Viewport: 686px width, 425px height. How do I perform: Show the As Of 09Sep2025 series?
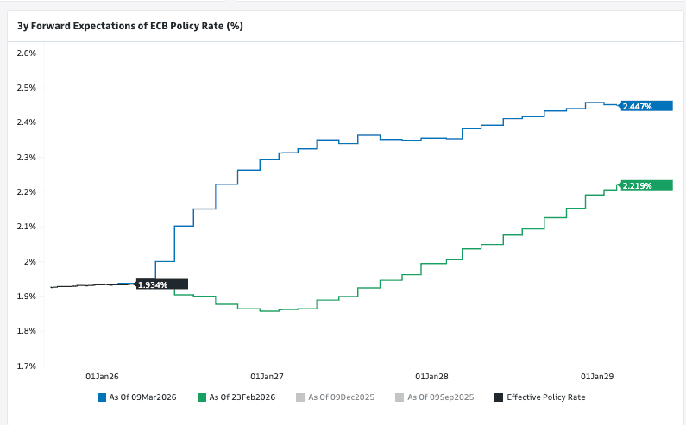443,397
